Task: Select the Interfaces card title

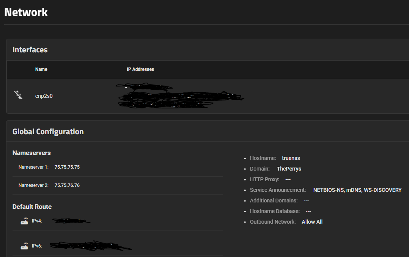Action: click(x=30, y=50)
